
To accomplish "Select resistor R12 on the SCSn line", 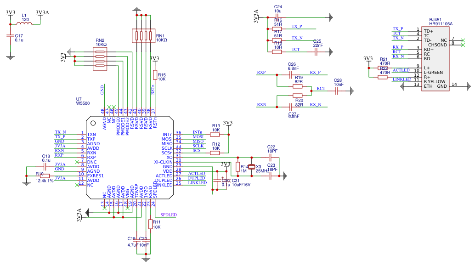I will (215, 153).
